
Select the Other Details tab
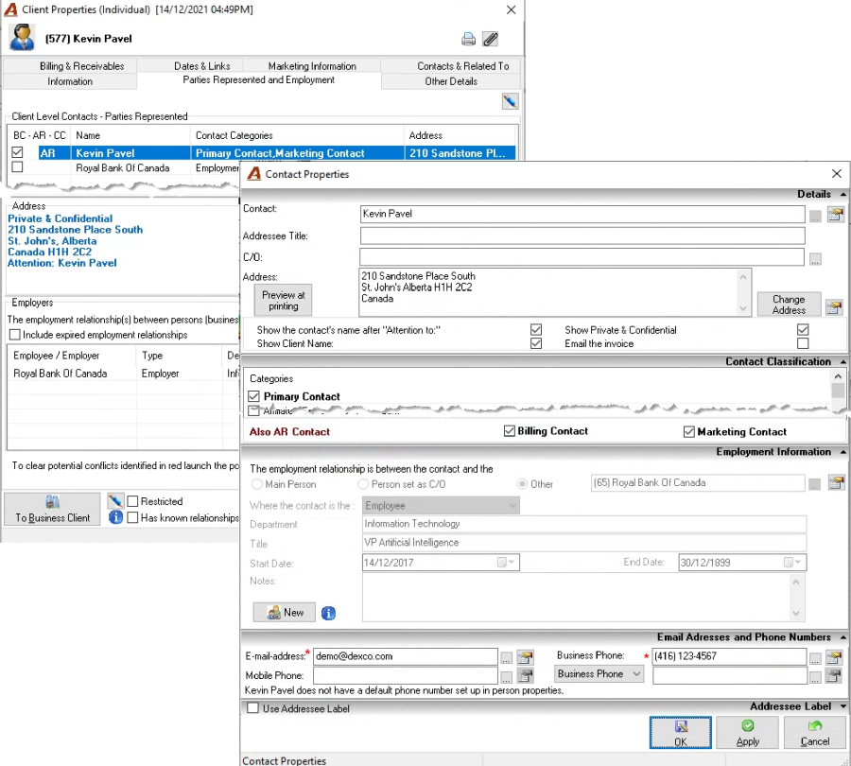(x=451, y=81)
